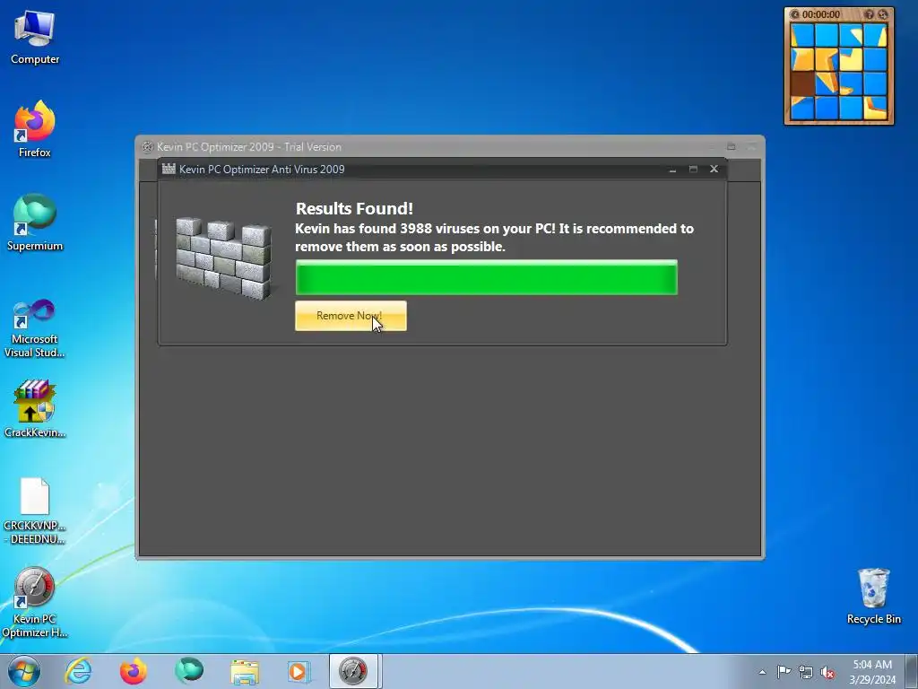Select the CRCKKVNP blank file icon
This screenshot has width=918, height=689.
tap(35, 511)
